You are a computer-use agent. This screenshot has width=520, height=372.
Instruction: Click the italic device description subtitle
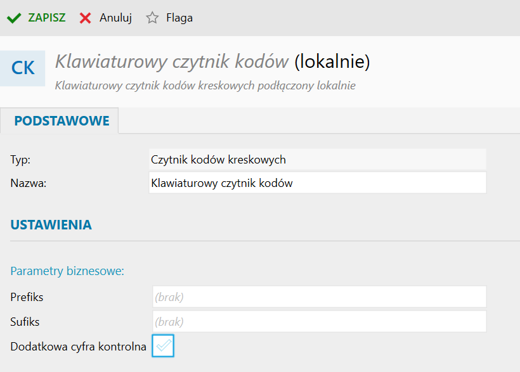[x=205, y=86]
